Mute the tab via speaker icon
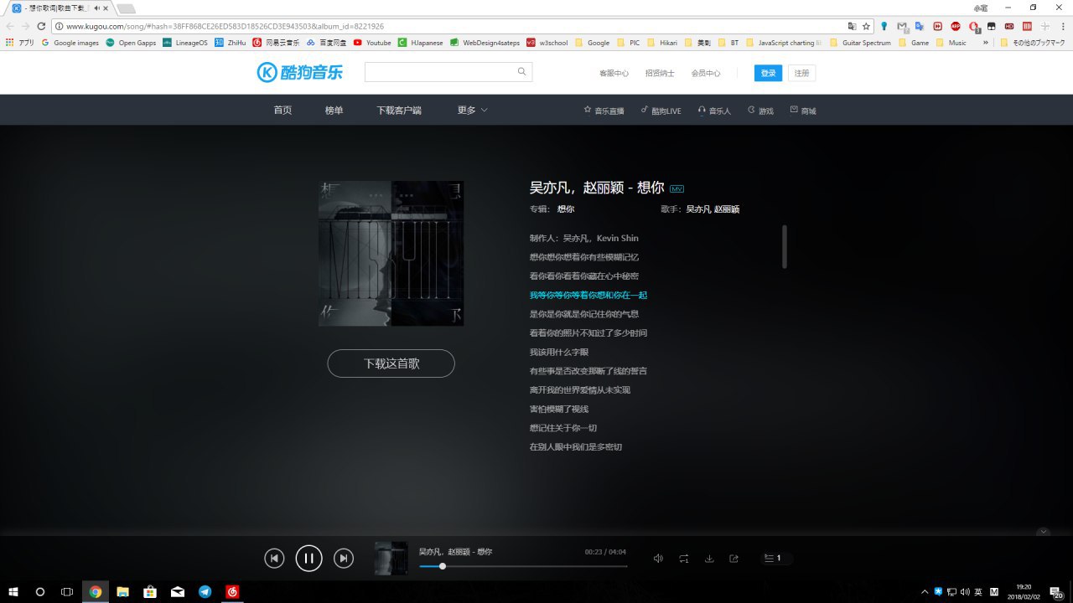This screenshot has height=603, width=1073. (x=96, y=8)
